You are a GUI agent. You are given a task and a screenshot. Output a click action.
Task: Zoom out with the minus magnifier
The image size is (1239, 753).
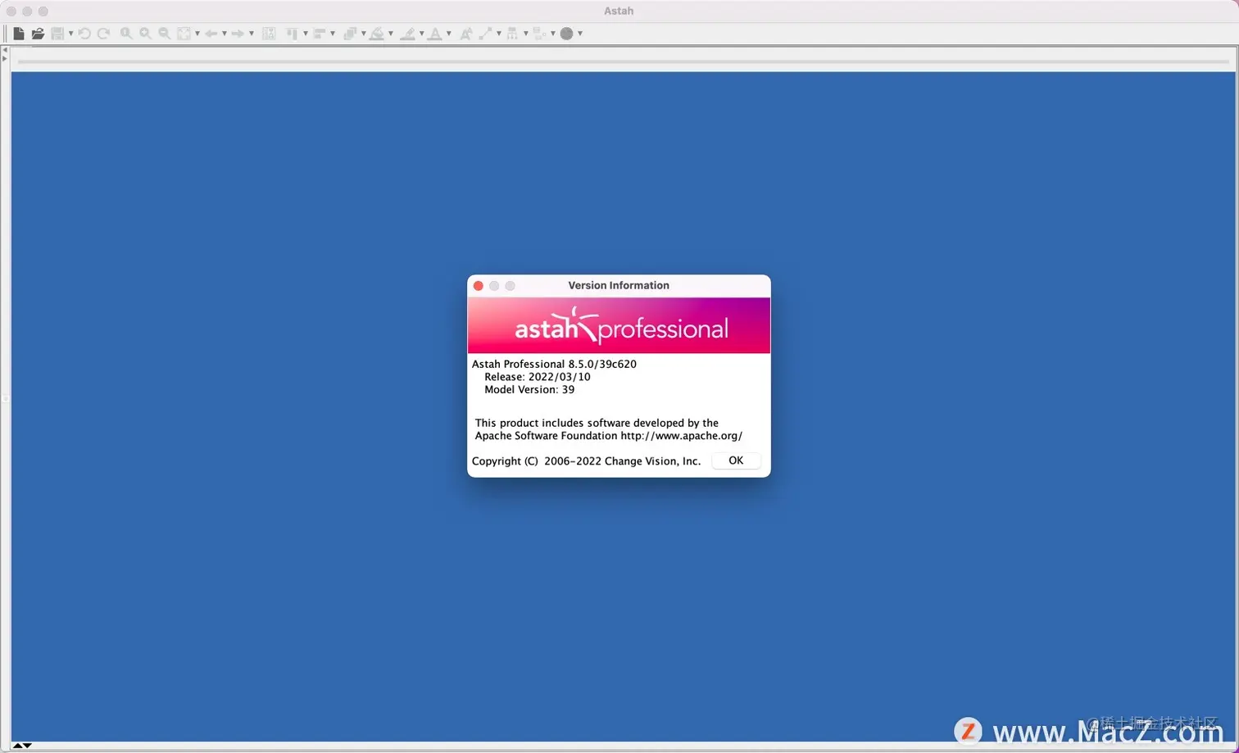tap(164, 34)
